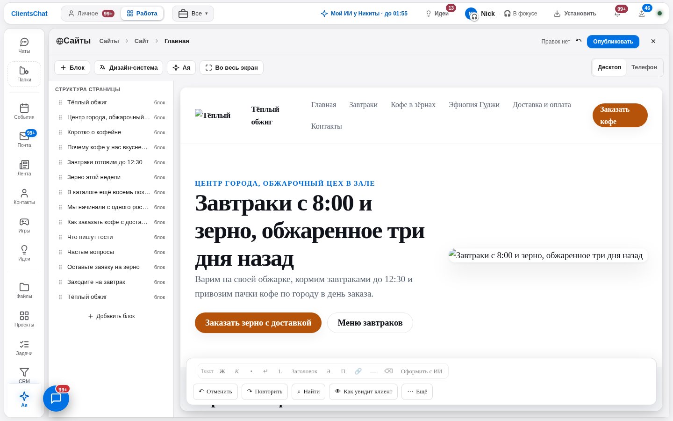Open Чаты in the left sidebar

24,45
